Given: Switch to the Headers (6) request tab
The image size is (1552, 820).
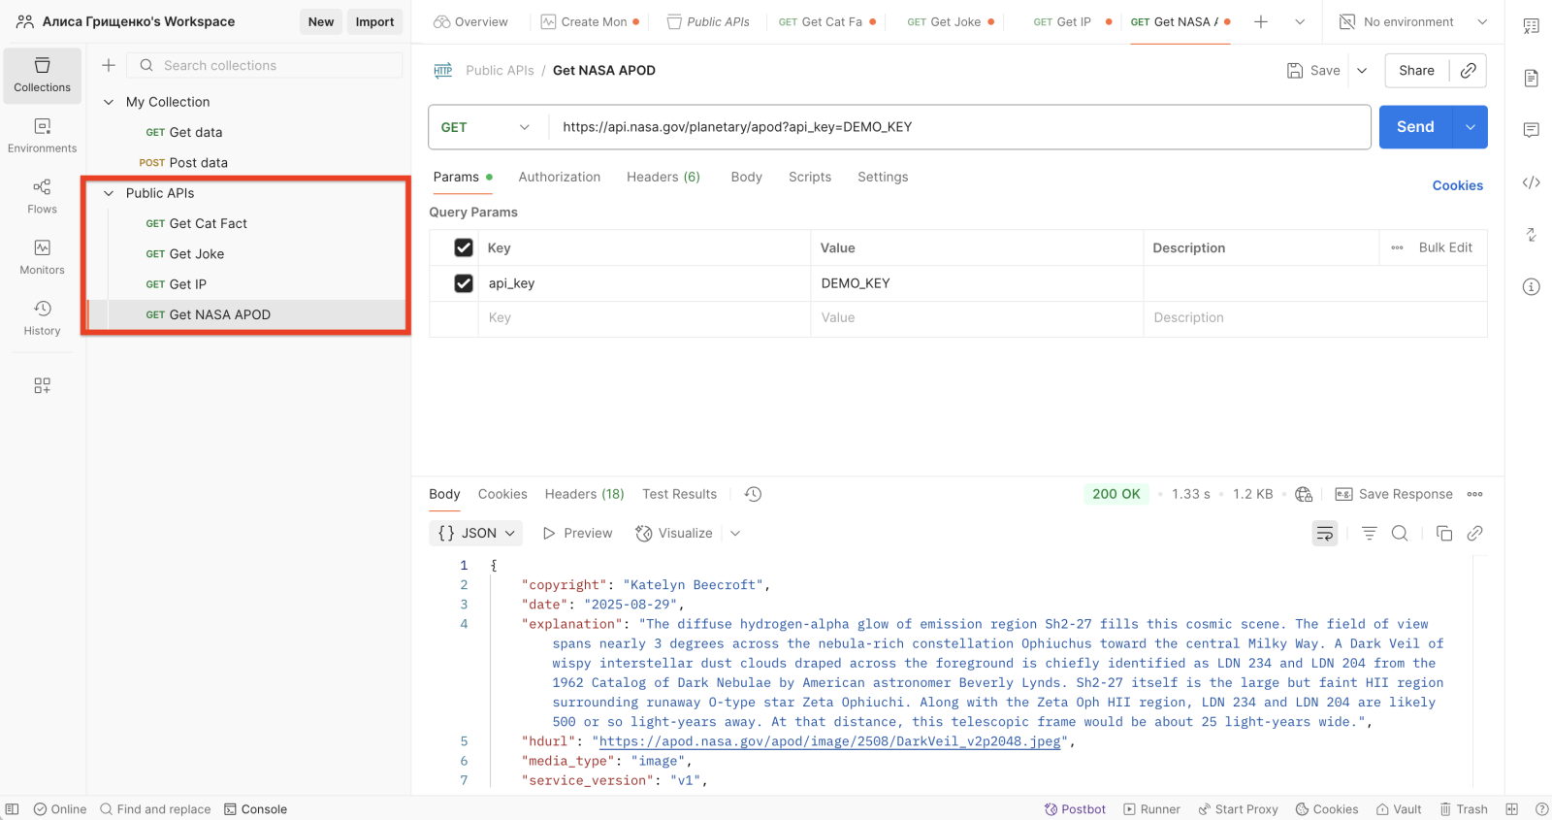Looking at the screenshot, I should click(663, 177).
